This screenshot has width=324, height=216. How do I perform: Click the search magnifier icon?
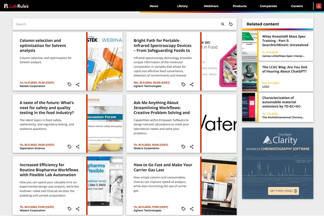point(223,24)
